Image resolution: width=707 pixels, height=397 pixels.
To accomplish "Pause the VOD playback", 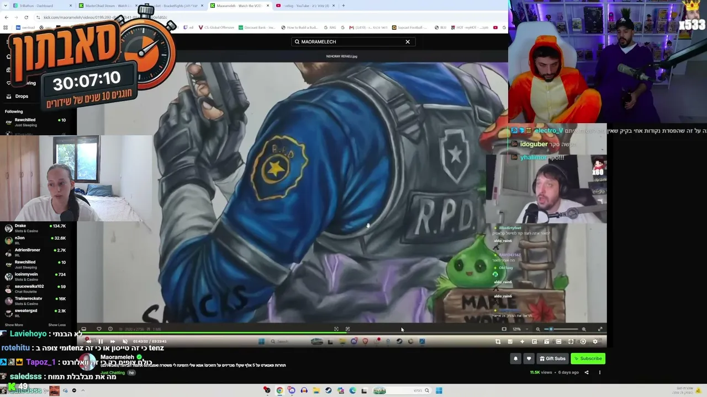I will coord(101,341).
